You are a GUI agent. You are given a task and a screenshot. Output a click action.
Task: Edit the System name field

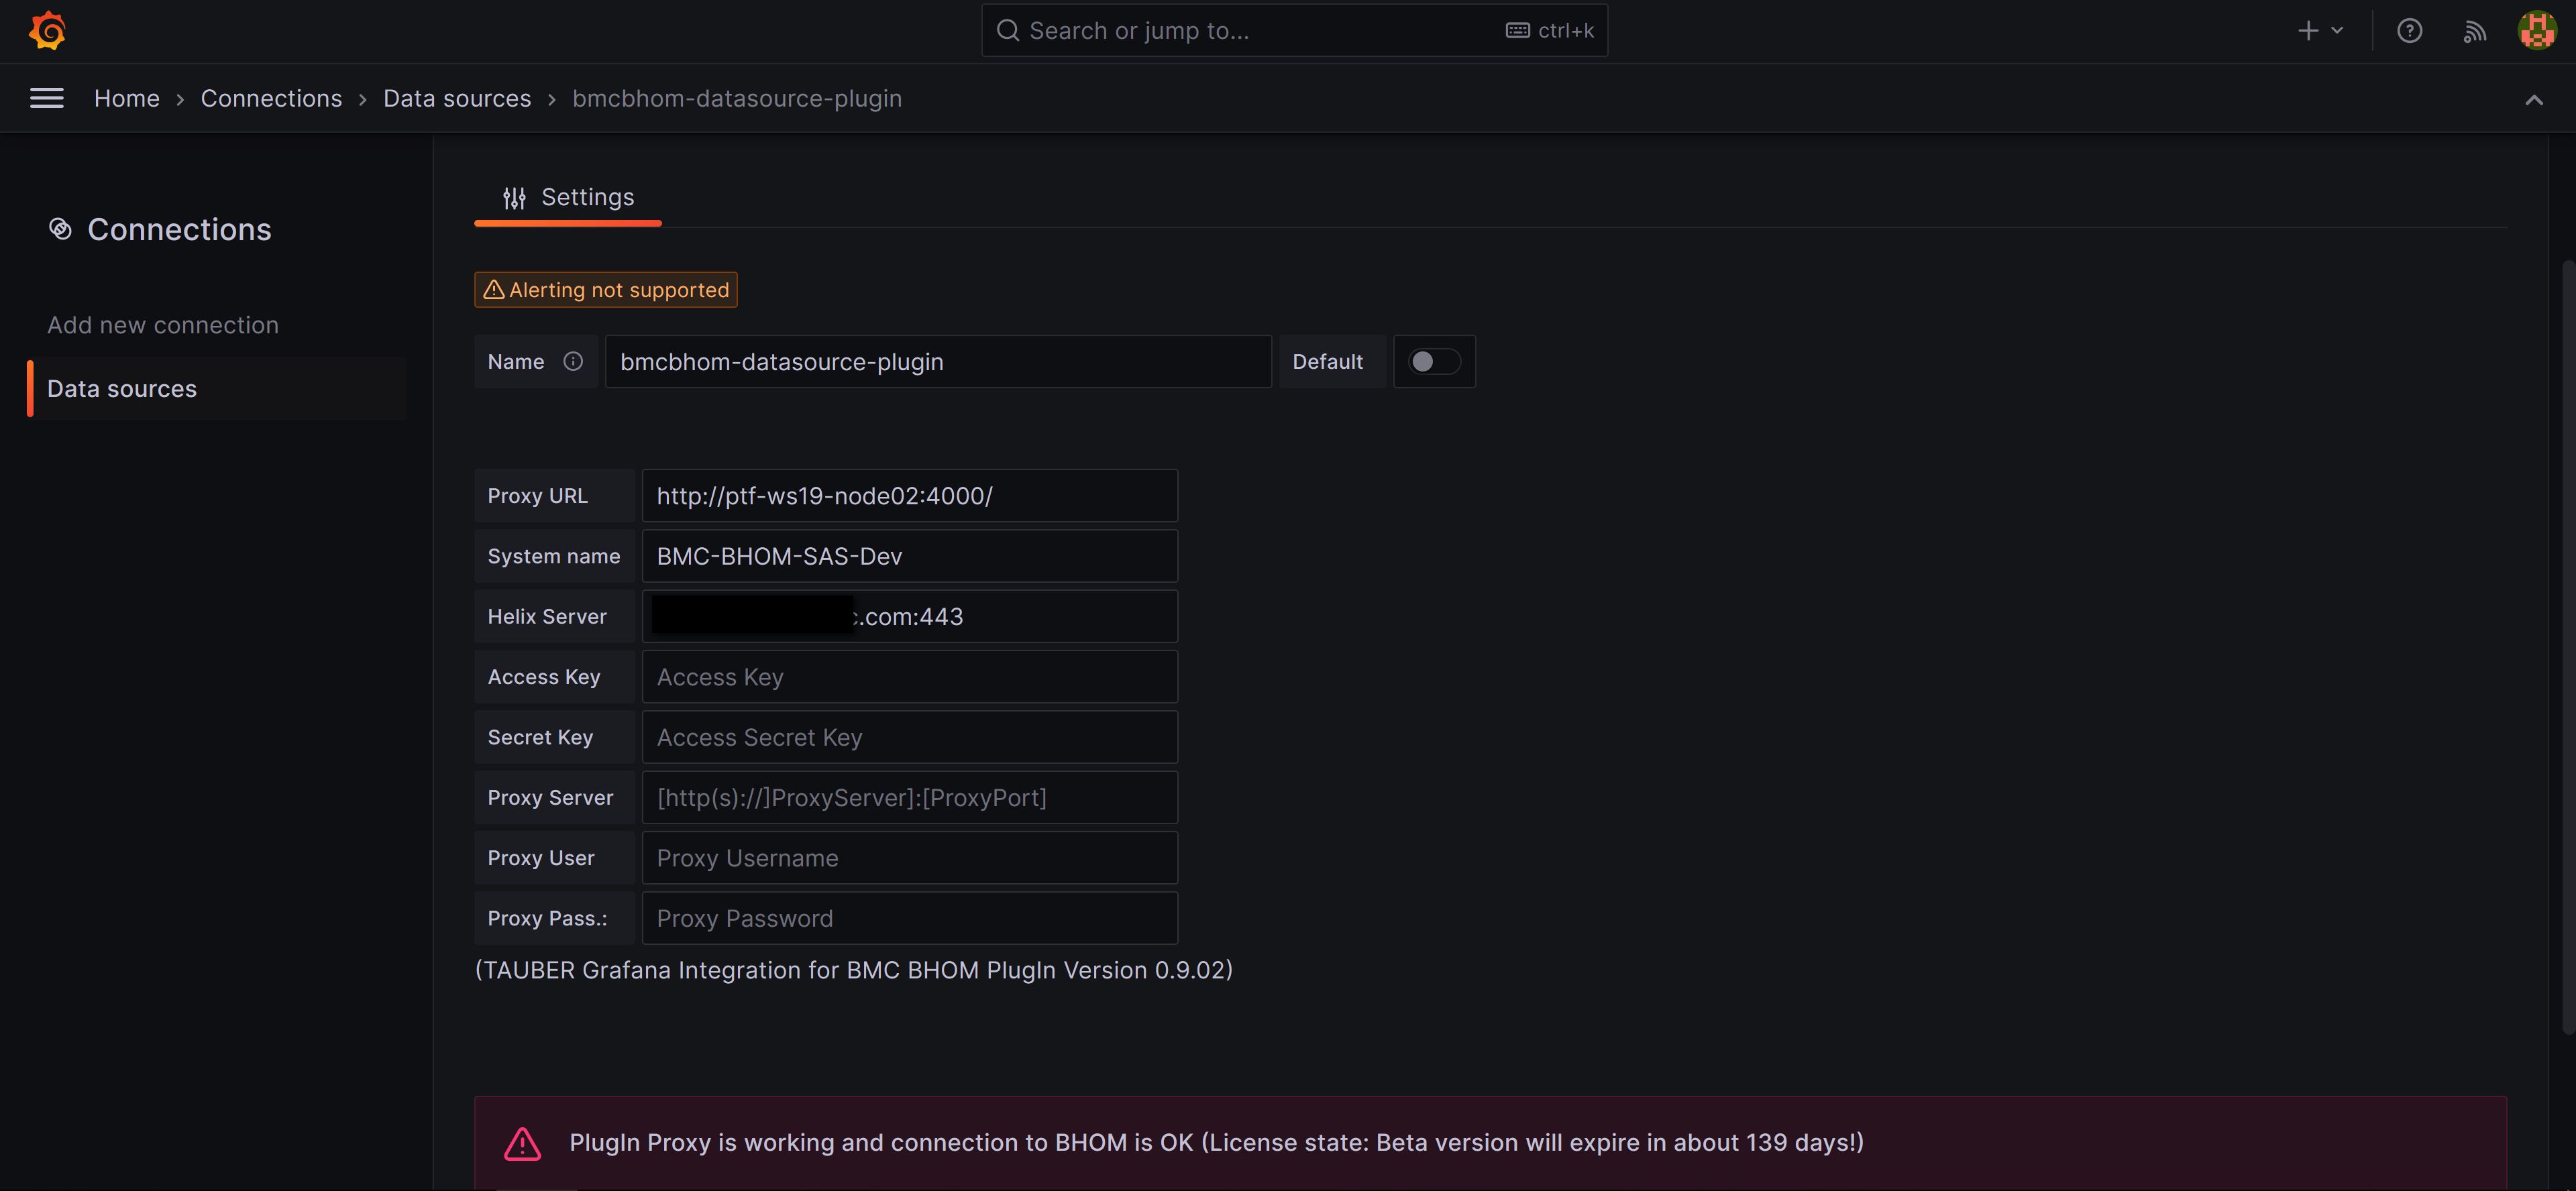point(910,556)
